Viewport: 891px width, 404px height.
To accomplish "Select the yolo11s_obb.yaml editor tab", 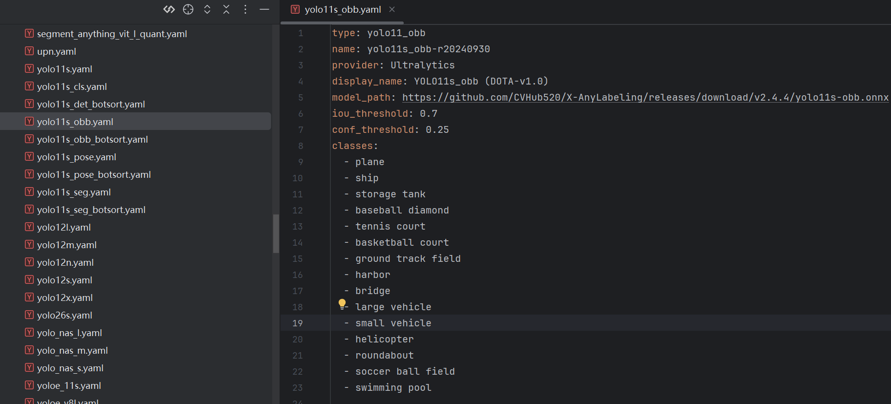I will click(x=343, y=9).
